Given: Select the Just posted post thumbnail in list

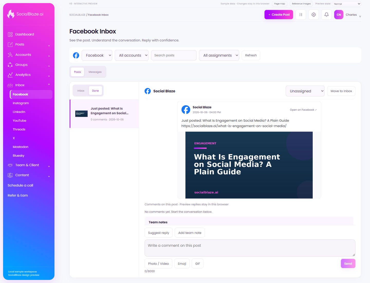Looking at the screenshot, I should click(x=81, y=113).
